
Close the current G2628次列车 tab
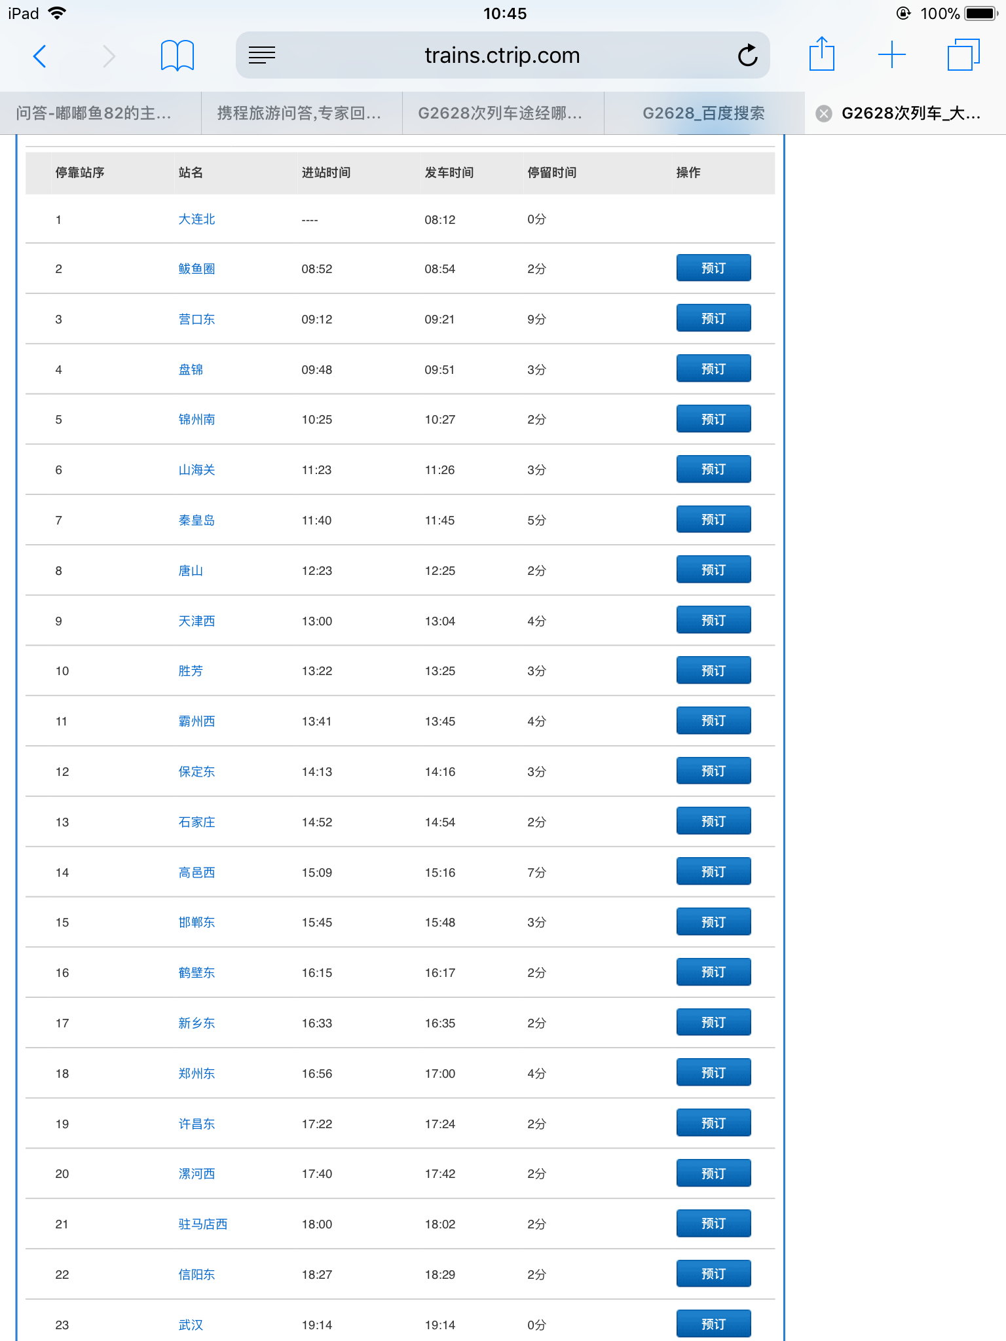pos(824,114)
